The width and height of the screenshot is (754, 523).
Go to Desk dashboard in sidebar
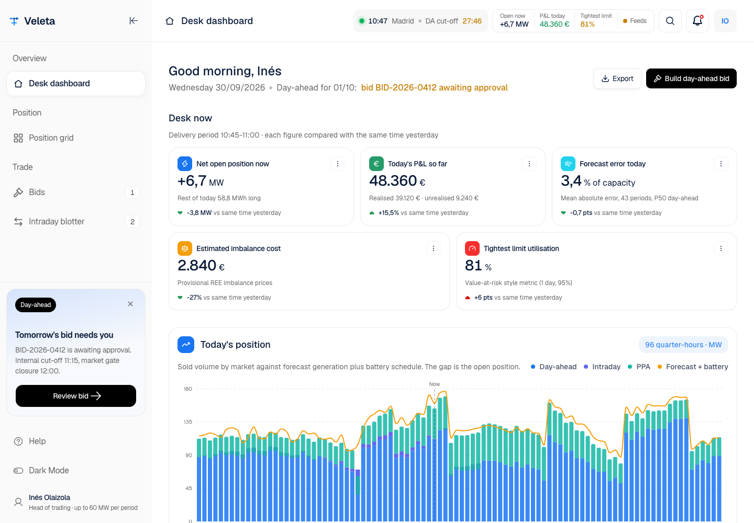pyautogui.click(x=76, y=84)
